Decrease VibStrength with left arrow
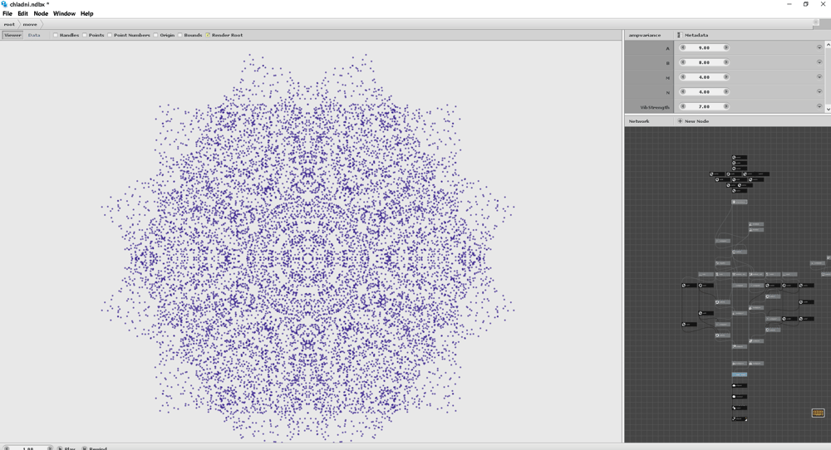The width and height of the screenshot is (831, 450). click(x=682, y=107)
